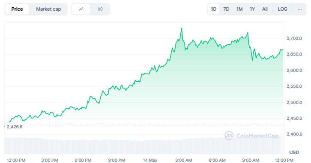Choose the 1M time range
Screen dimensions: 311x163
pos(239,9)
